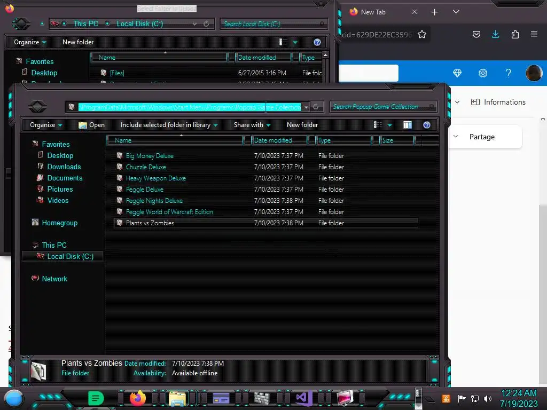The height and width of the screenshot is (410, 547).
Task: Click help icon in the back dialog
Action: coord(317,42)
